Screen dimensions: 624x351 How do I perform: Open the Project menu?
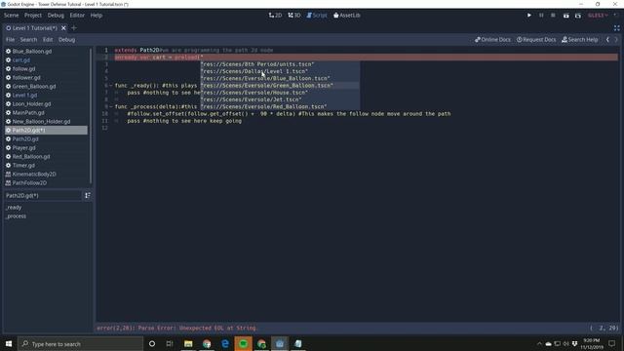pyautogui.click(x=33, y=16)
